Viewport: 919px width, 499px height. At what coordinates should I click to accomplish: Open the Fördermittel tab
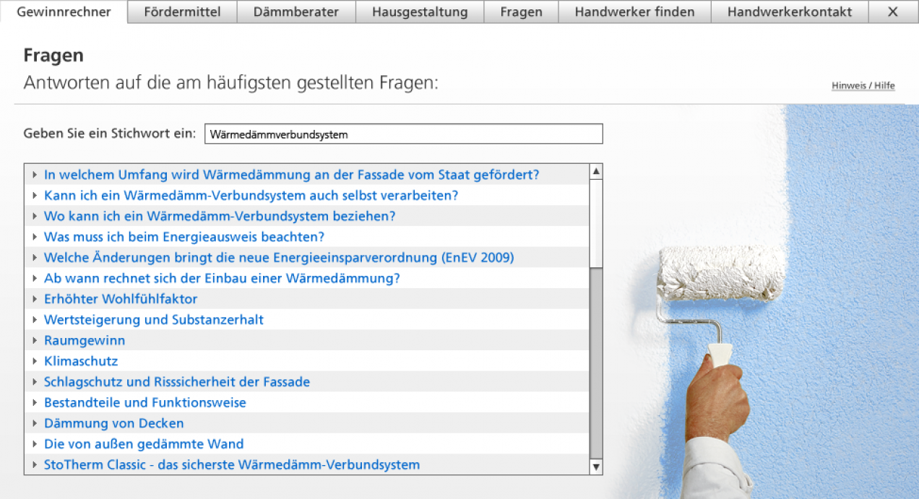[181, 12]
